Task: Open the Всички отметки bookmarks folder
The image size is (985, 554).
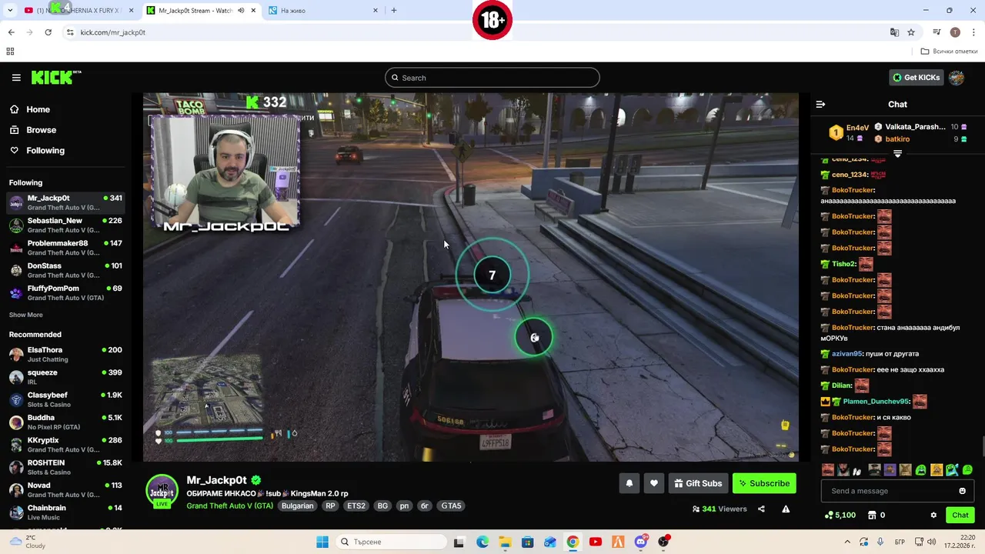Action: click(949, 52)
